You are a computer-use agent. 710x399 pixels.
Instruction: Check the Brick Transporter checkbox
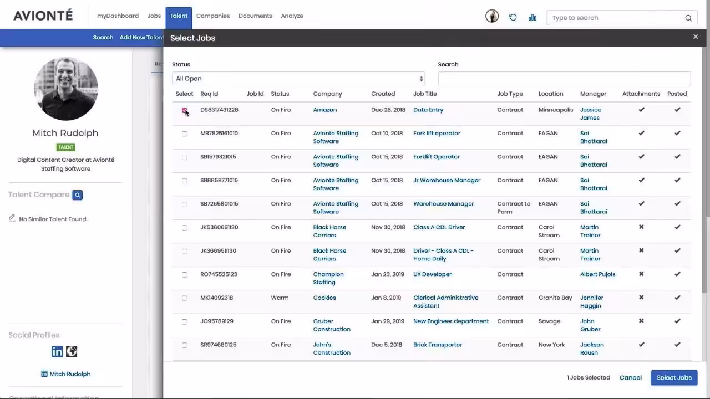point(185,345)
